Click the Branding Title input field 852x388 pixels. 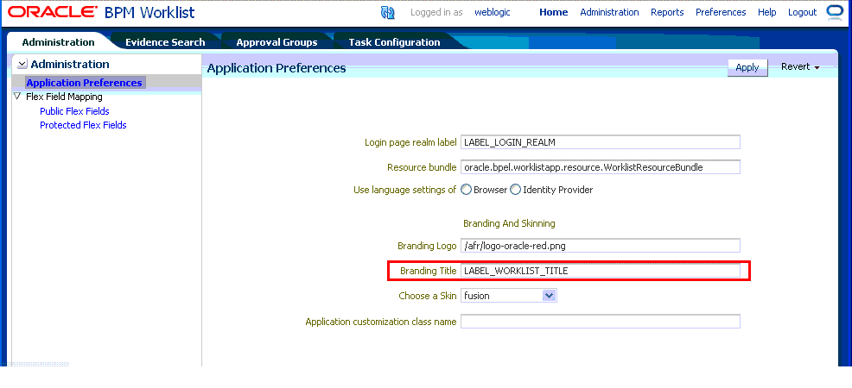click(601, 271)
